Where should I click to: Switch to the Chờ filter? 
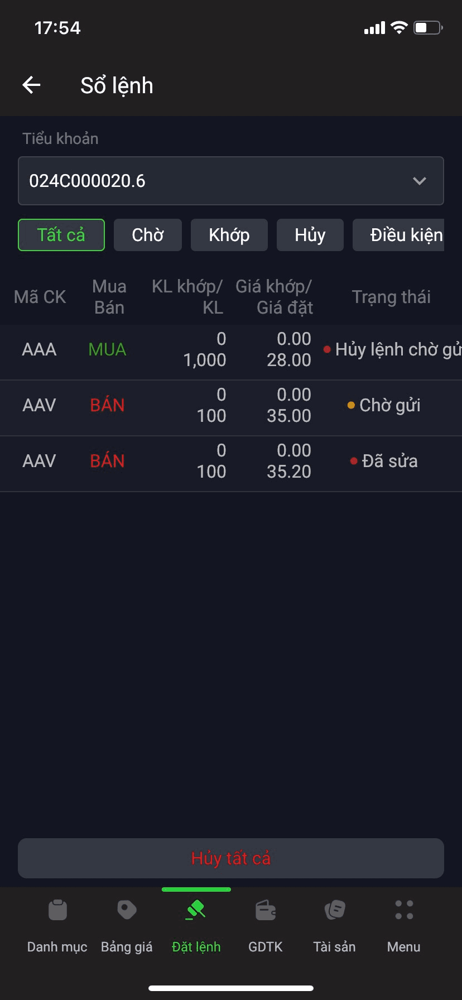point(148,235)
